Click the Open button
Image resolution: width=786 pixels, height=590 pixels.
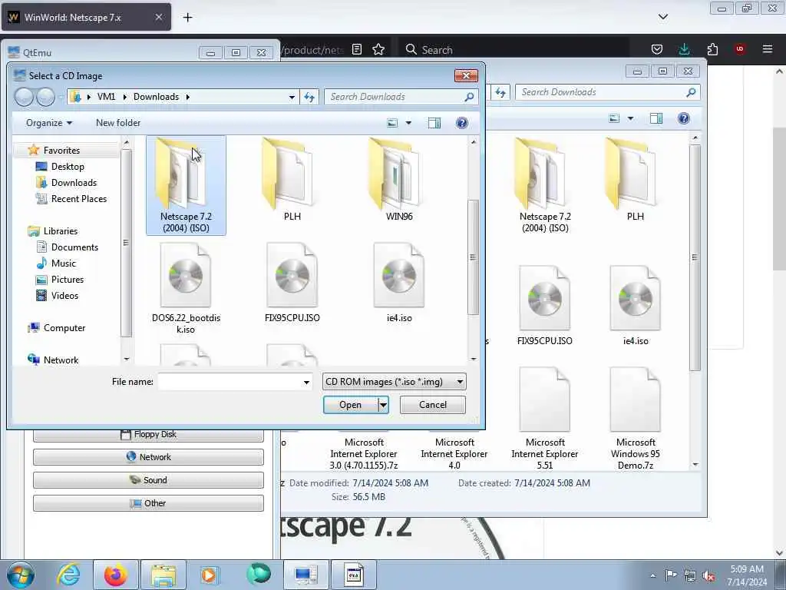(x=350, y=405)
